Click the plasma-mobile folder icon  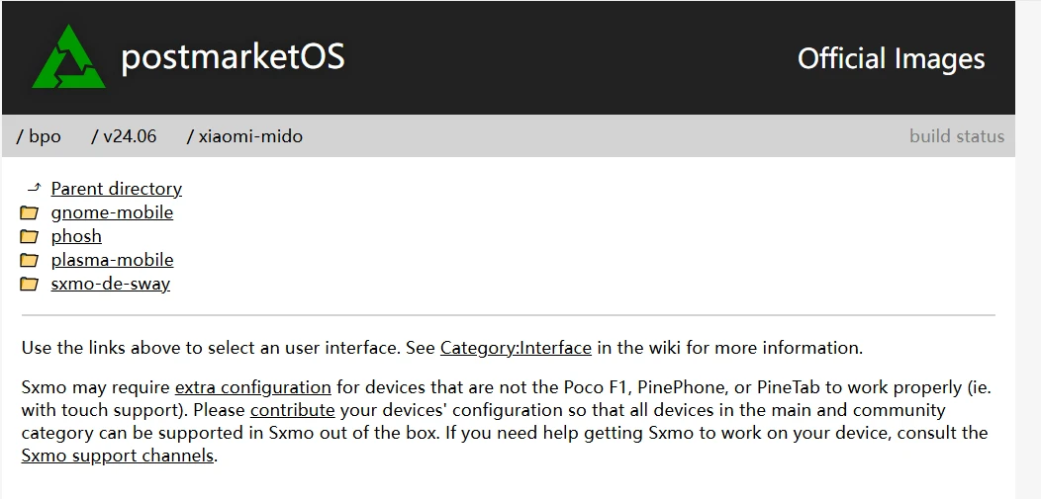[30, 261]
